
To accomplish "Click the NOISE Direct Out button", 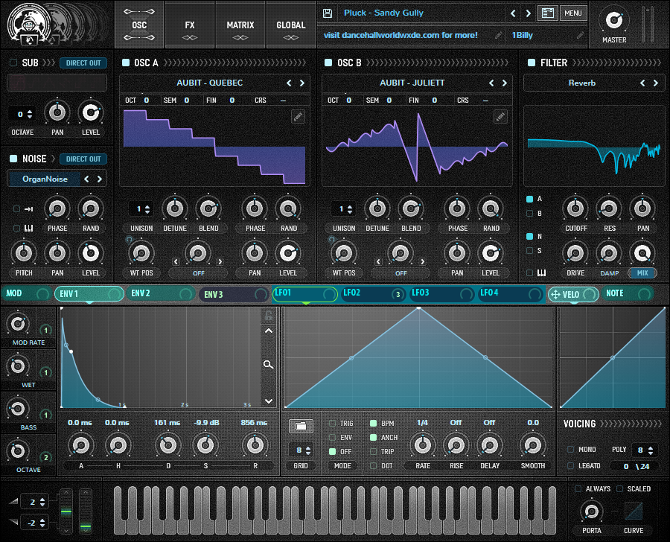I will tap(83, 159).
